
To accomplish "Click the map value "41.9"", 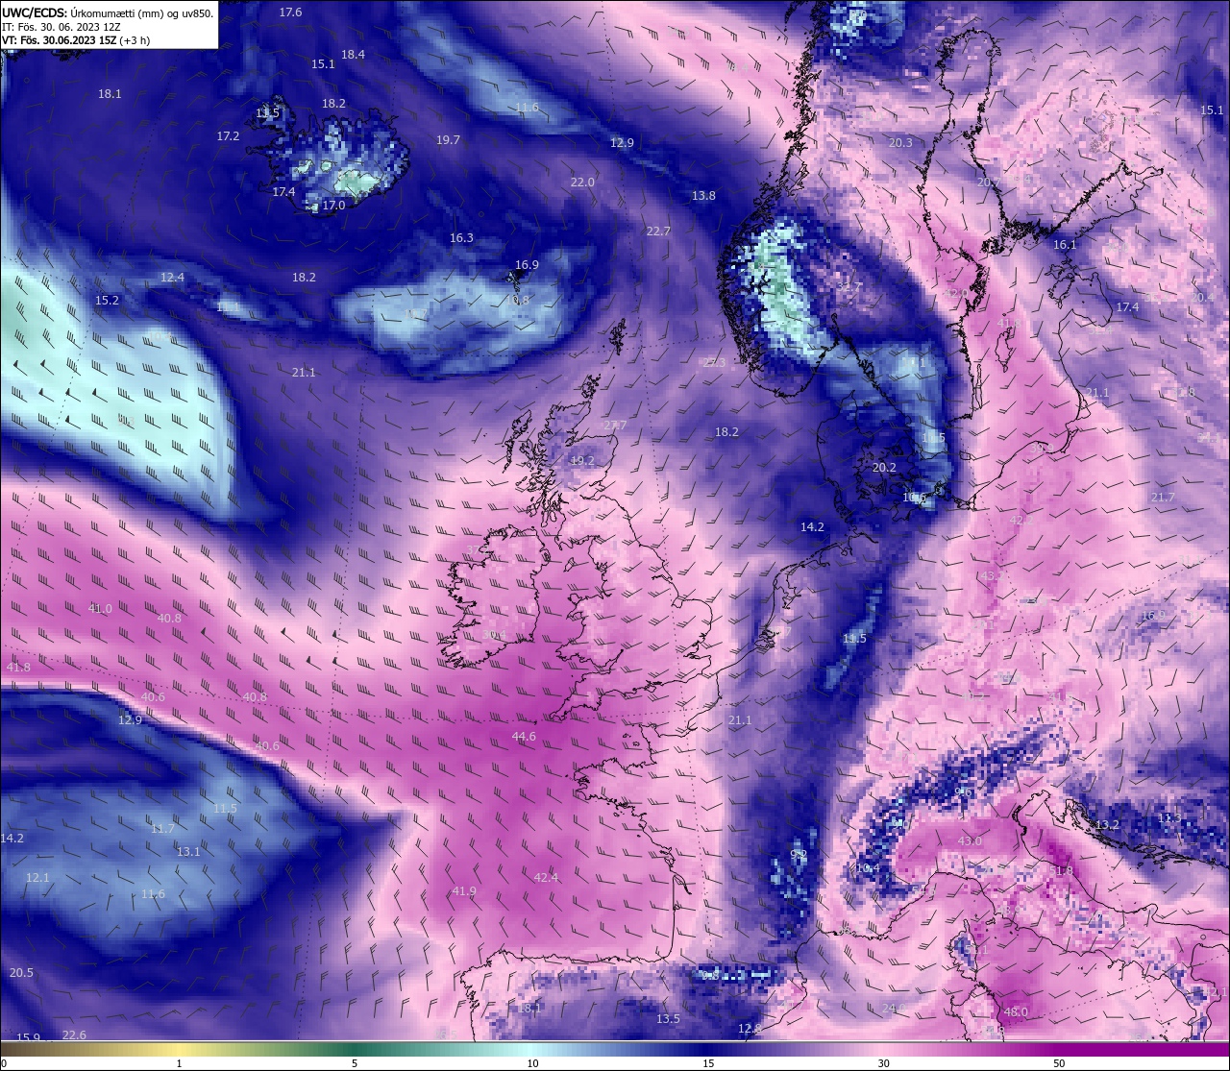I will click(464, 891).
